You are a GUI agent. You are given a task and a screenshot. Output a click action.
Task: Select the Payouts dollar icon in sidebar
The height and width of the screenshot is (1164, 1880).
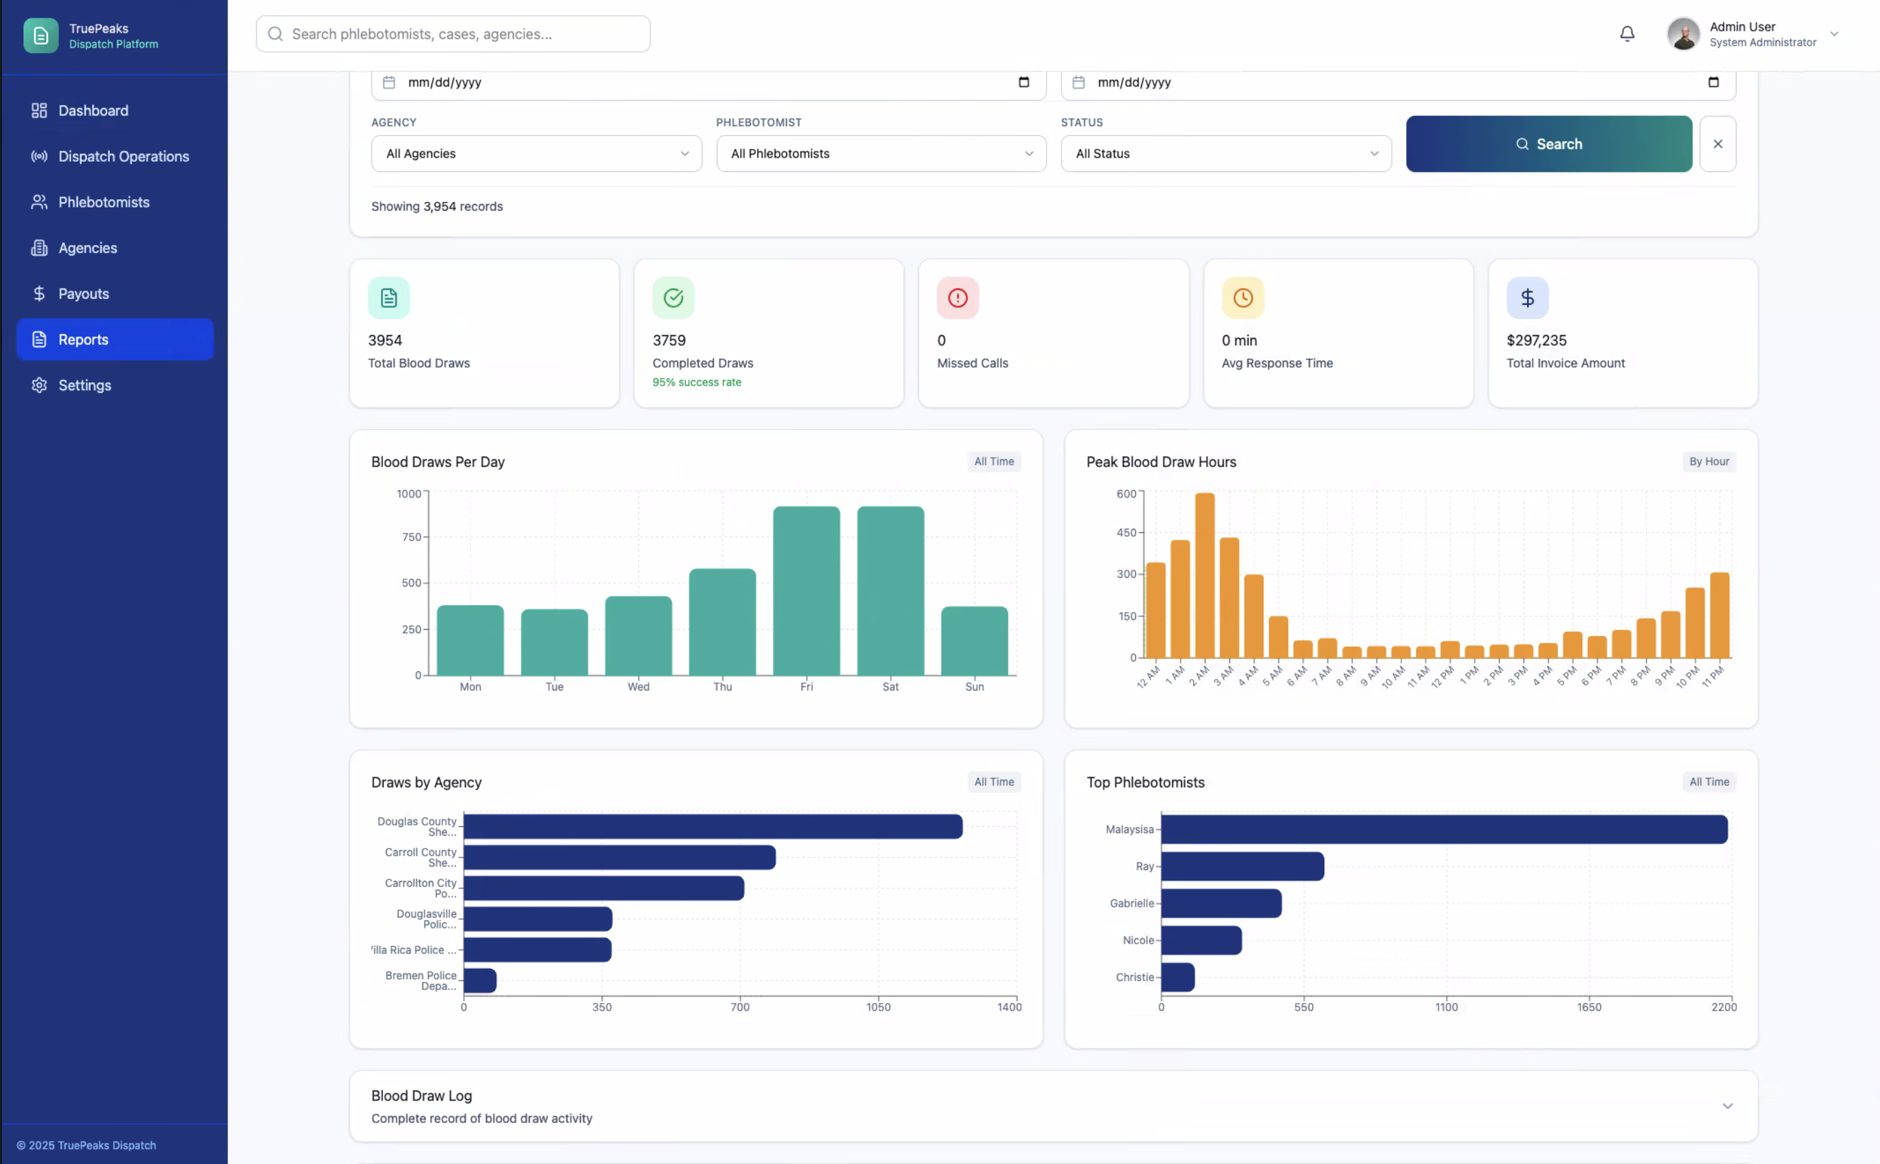pyautogui.click(x=40, y=293)
